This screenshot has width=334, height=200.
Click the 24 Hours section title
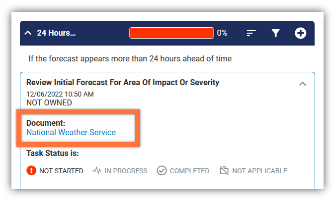(56, 33)
